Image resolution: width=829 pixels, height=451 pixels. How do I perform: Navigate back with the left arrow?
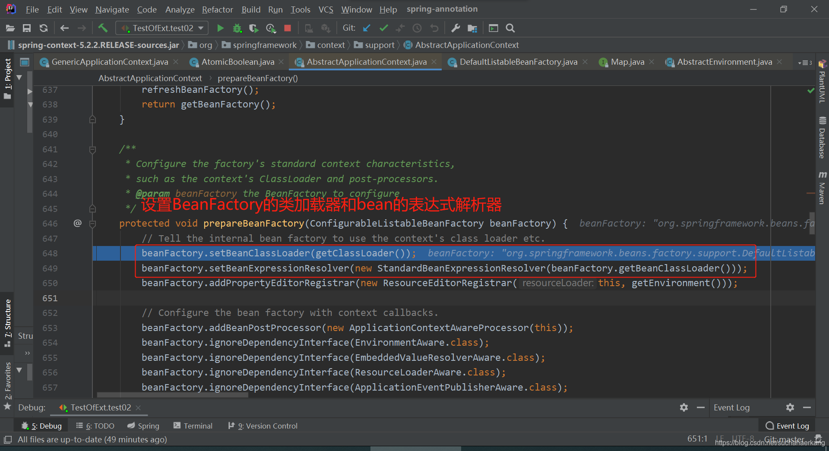pyautogui.click(x=64, y=28)
